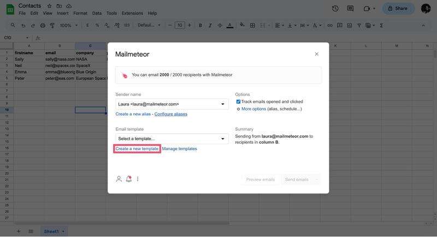Decrease font size with minus button

(x=170, y=25)
